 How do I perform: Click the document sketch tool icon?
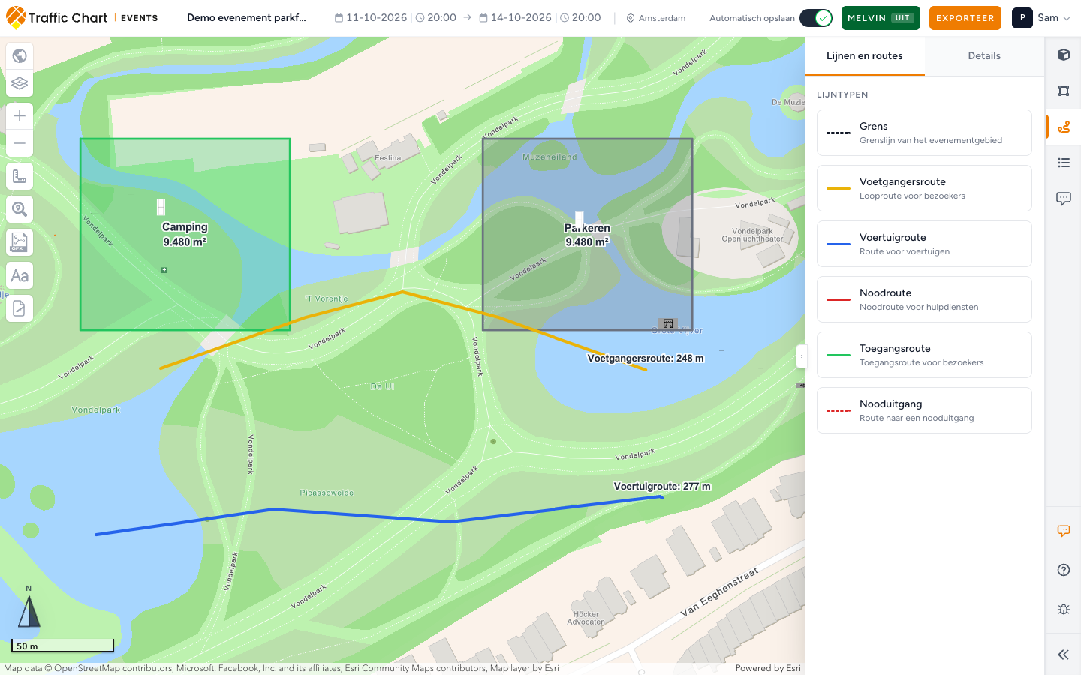click(x=20, y=308)
